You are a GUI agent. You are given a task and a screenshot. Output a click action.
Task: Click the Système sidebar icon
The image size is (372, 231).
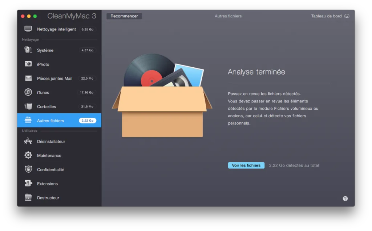pyautogui.click(x=28, y=50)
